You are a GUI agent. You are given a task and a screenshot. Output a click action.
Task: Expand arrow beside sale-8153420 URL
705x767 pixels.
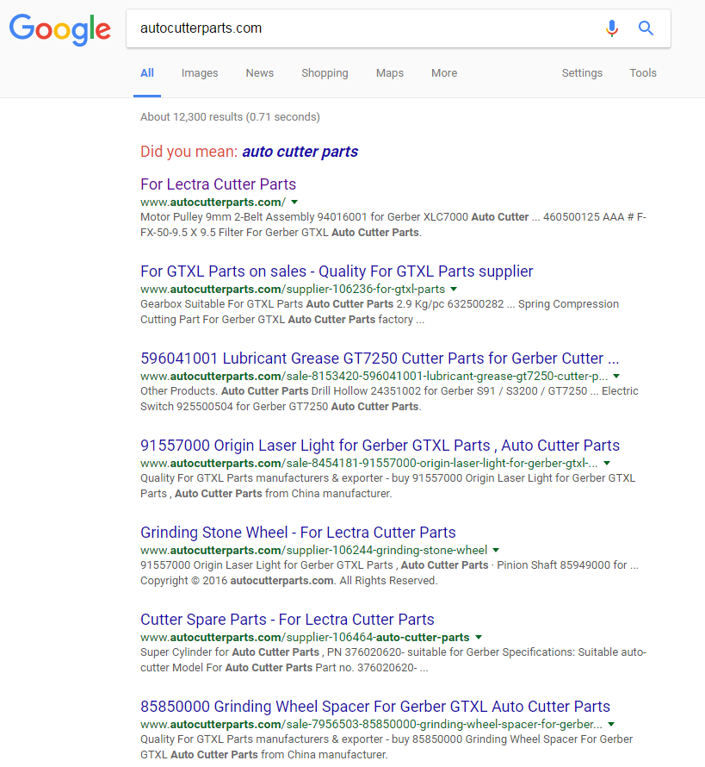pos(616,376)
